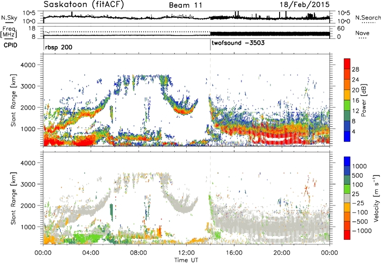381x263 pixels.
Task: Click the '4' Power color bar tick value
Action: 353,131
